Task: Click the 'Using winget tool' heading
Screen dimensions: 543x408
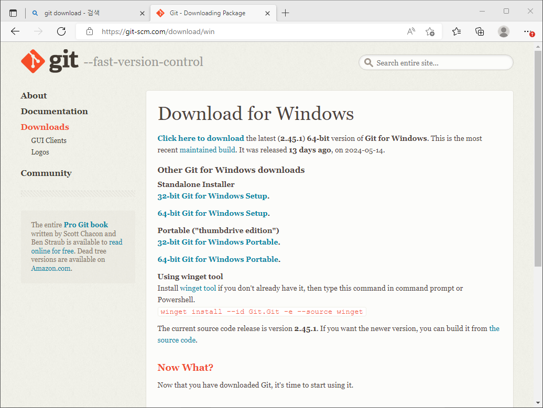Action: click(190, 277)
